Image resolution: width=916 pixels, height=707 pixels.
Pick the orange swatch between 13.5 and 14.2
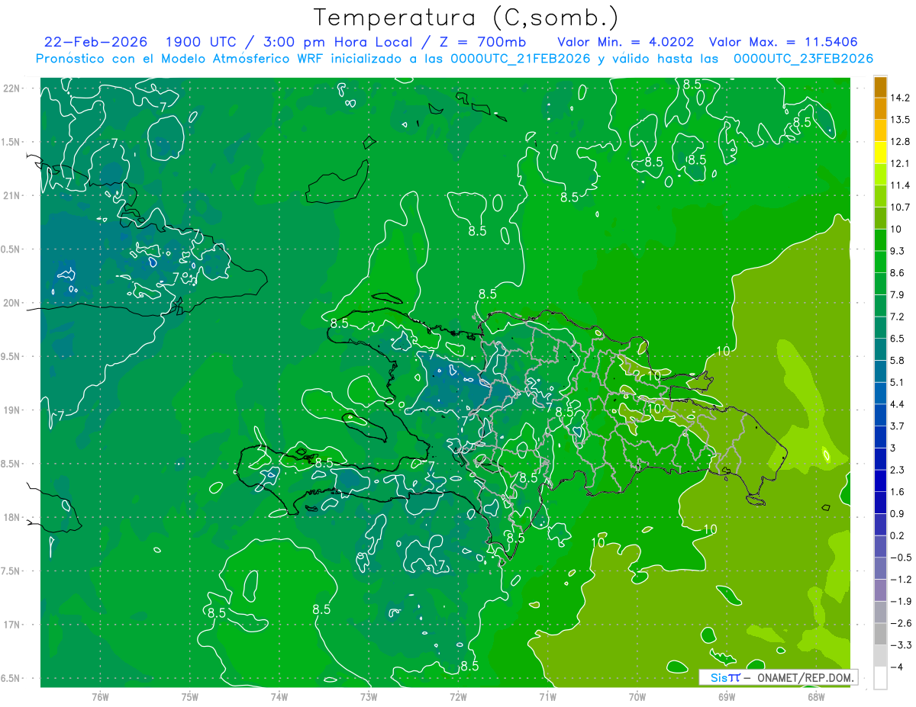880,109
